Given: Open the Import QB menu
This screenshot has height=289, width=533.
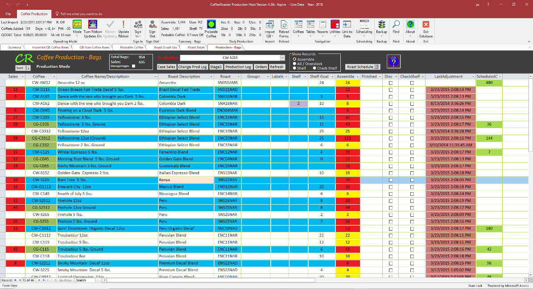Looking at the screenshot, I should click(269, 29).
